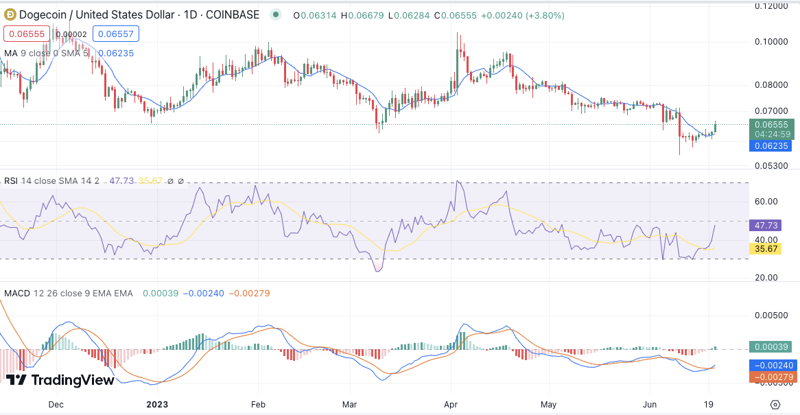Click the 0.10000 price axis level
Image resolution: width=800 pixels, height=415 pixels.
[771, 41]
